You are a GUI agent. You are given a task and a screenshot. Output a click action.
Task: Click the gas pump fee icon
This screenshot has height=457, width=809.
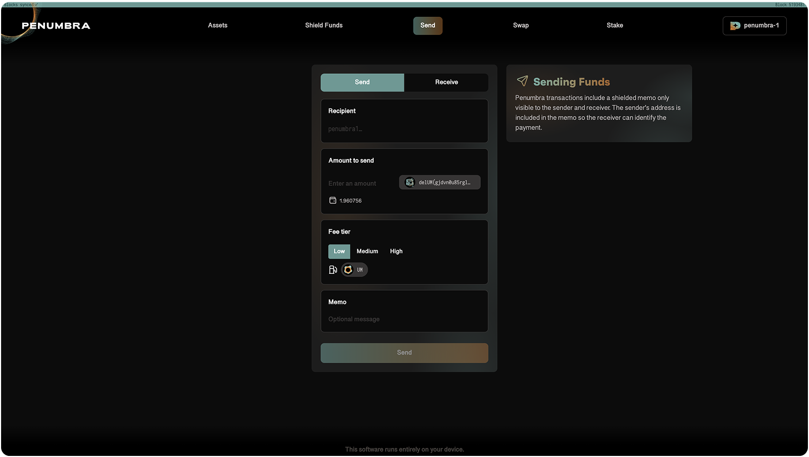pos(332,269)
